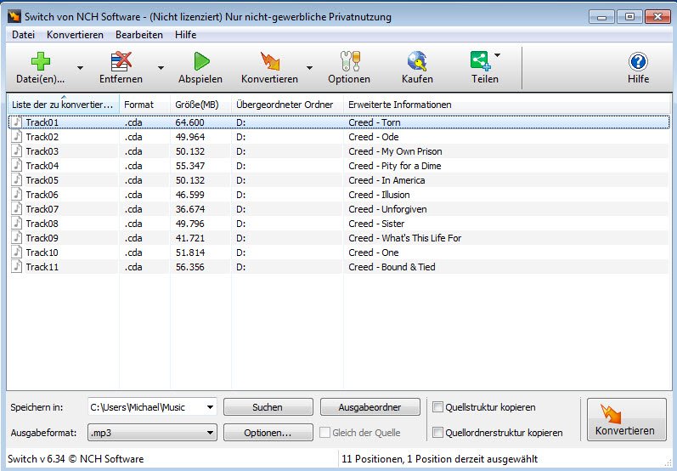
Task: Open the Datei menu
Action: (23, 35)
